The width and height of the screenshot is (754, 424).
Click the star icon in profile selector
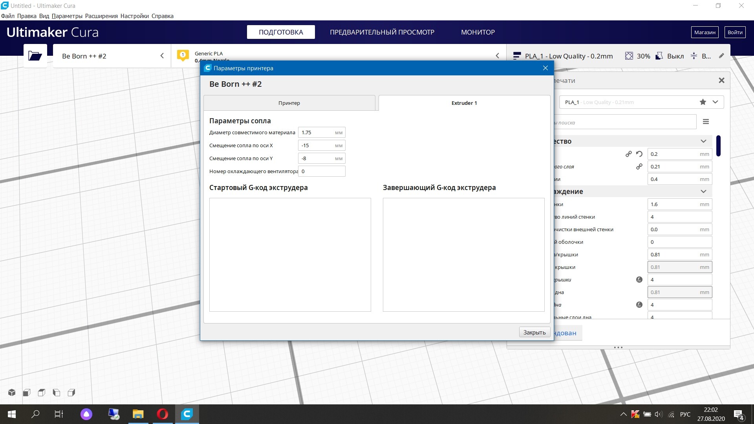pyautogui.click(x=703, y=102)
